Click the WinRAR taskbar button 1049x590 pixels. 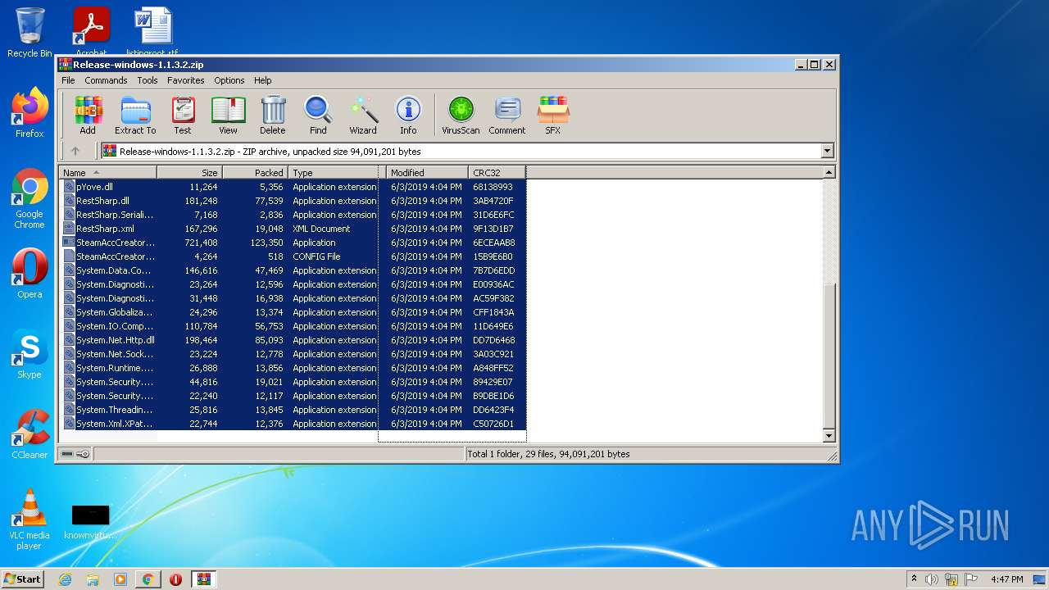[x=203, y=579]
